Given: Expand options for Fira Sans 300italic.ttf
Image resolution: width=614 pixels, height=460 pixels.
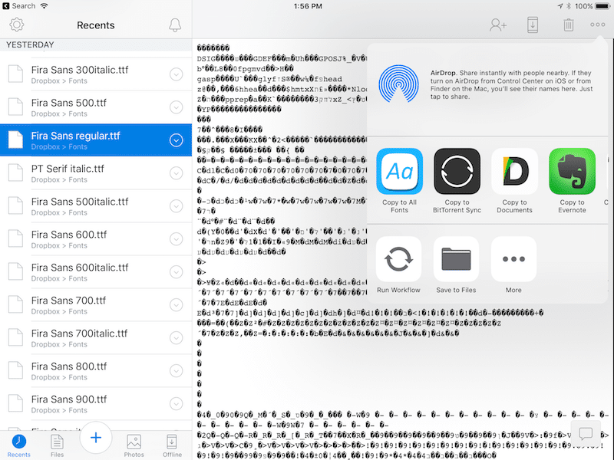Looking at the screenshot, I should 176,74.
